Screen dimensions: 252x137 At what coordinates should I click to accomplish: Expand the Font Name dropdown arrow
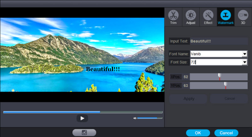244,54
